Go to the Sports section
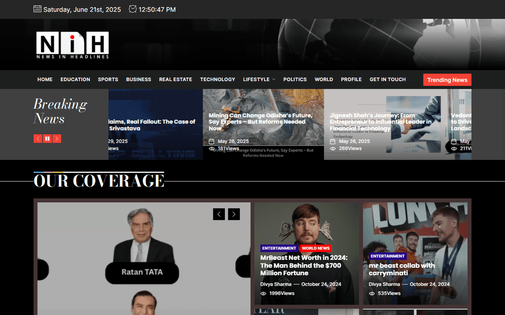This screenshot has width=505, height=315. click(x=108, y=79)
